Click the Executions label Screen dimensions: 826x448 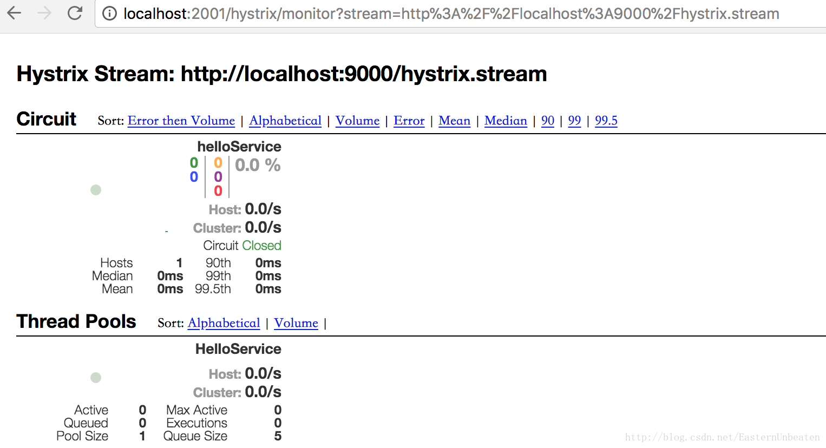[x=196, y=423]
